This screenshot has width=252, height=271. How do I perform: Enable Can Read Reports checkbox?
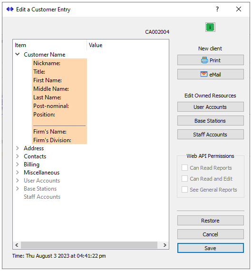184,168
